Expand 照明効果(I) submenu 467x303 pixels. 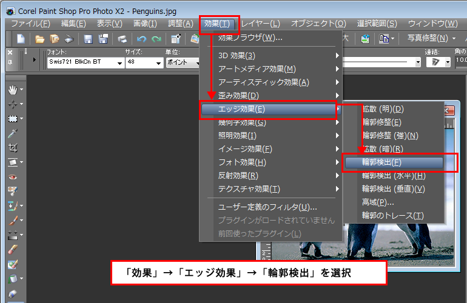(x=271, y=136)
